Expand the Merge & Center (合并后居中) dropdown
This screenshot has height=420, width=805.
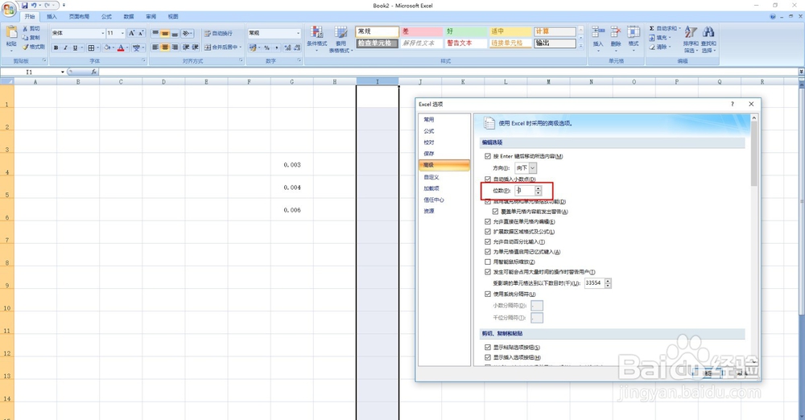point(240,47)
